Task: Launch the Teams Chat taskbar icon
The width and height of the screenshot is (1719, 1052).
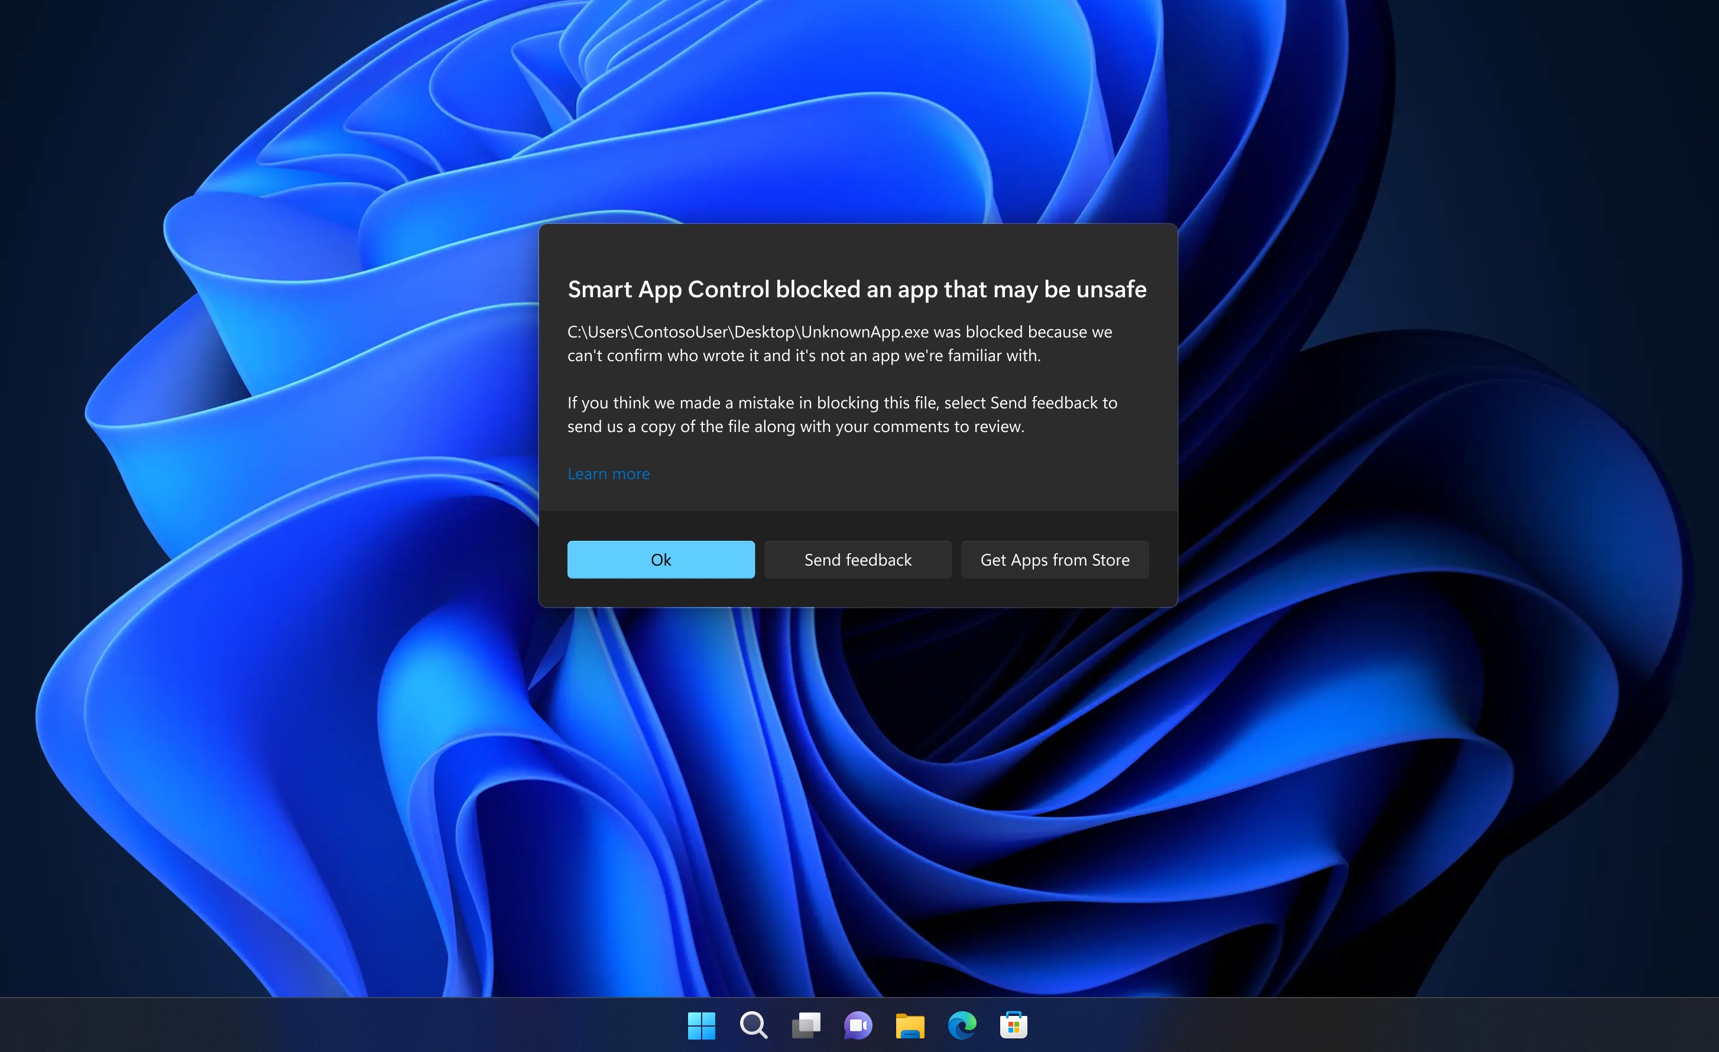Action: point(858,1025)
